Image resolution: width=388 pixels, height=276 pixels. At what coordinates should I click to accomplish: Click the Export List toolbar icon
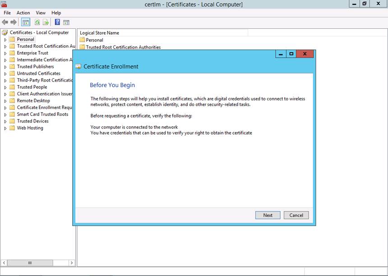[46, 22]
